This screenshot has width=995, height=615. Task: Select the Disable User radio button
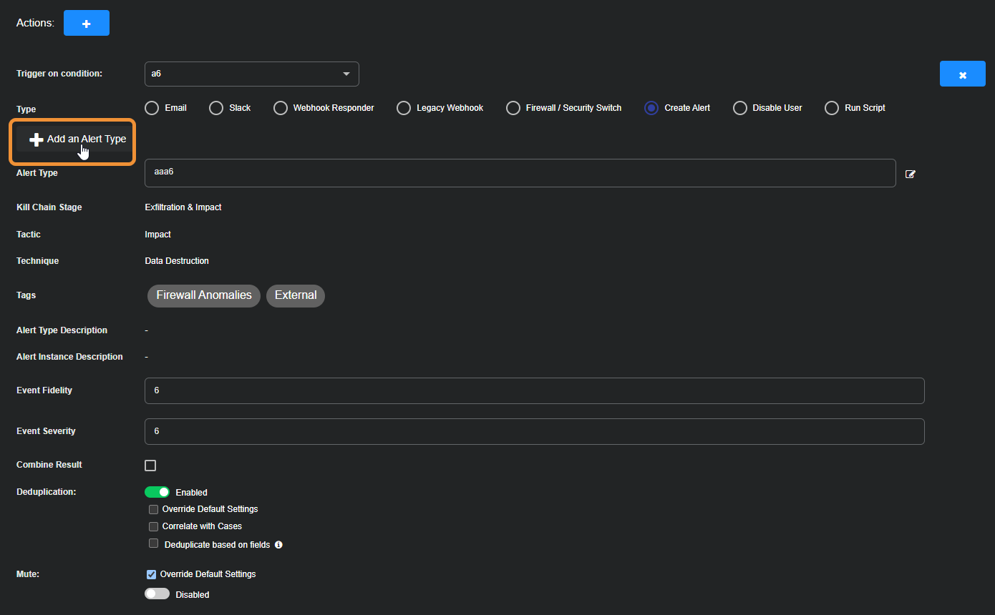[740, 108]
